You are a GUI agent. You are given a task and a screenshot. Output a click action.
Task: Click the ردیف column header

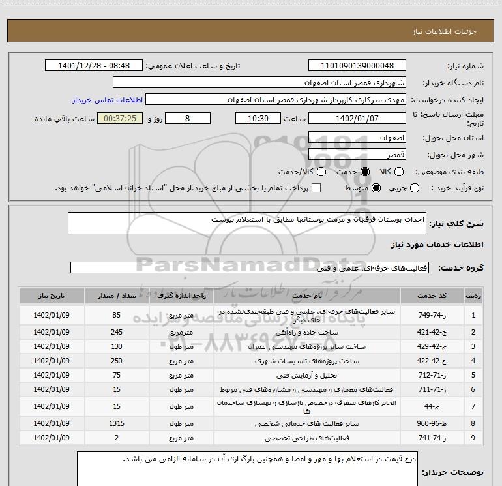(x=473, y=296)
